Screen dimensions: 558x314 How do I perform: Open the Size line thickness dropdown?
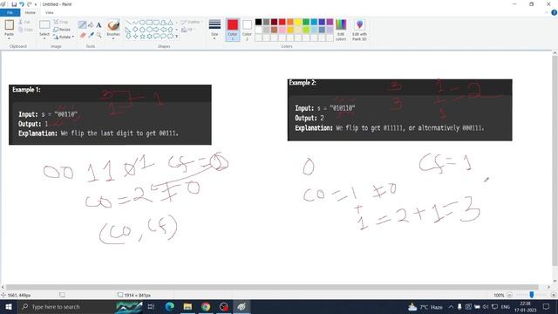214,30
